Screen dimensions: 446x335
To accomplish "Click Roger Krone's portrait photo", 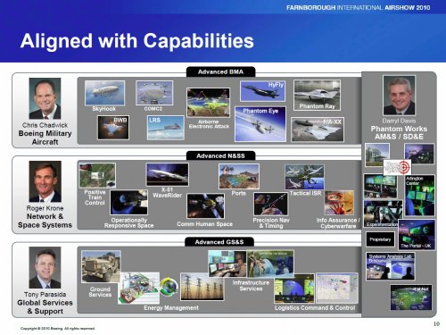I will pyautogui.click(x=45, y=181).
